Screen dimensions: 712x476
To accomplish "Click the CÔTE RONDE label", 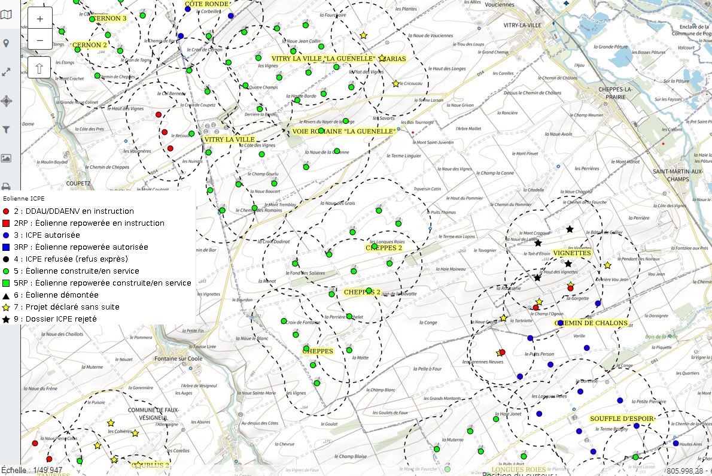I will click(x=206, y=4).
